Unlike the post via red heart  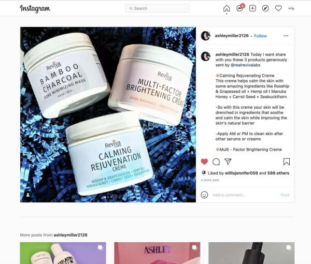pyautogui.click(x=204, y=162)
